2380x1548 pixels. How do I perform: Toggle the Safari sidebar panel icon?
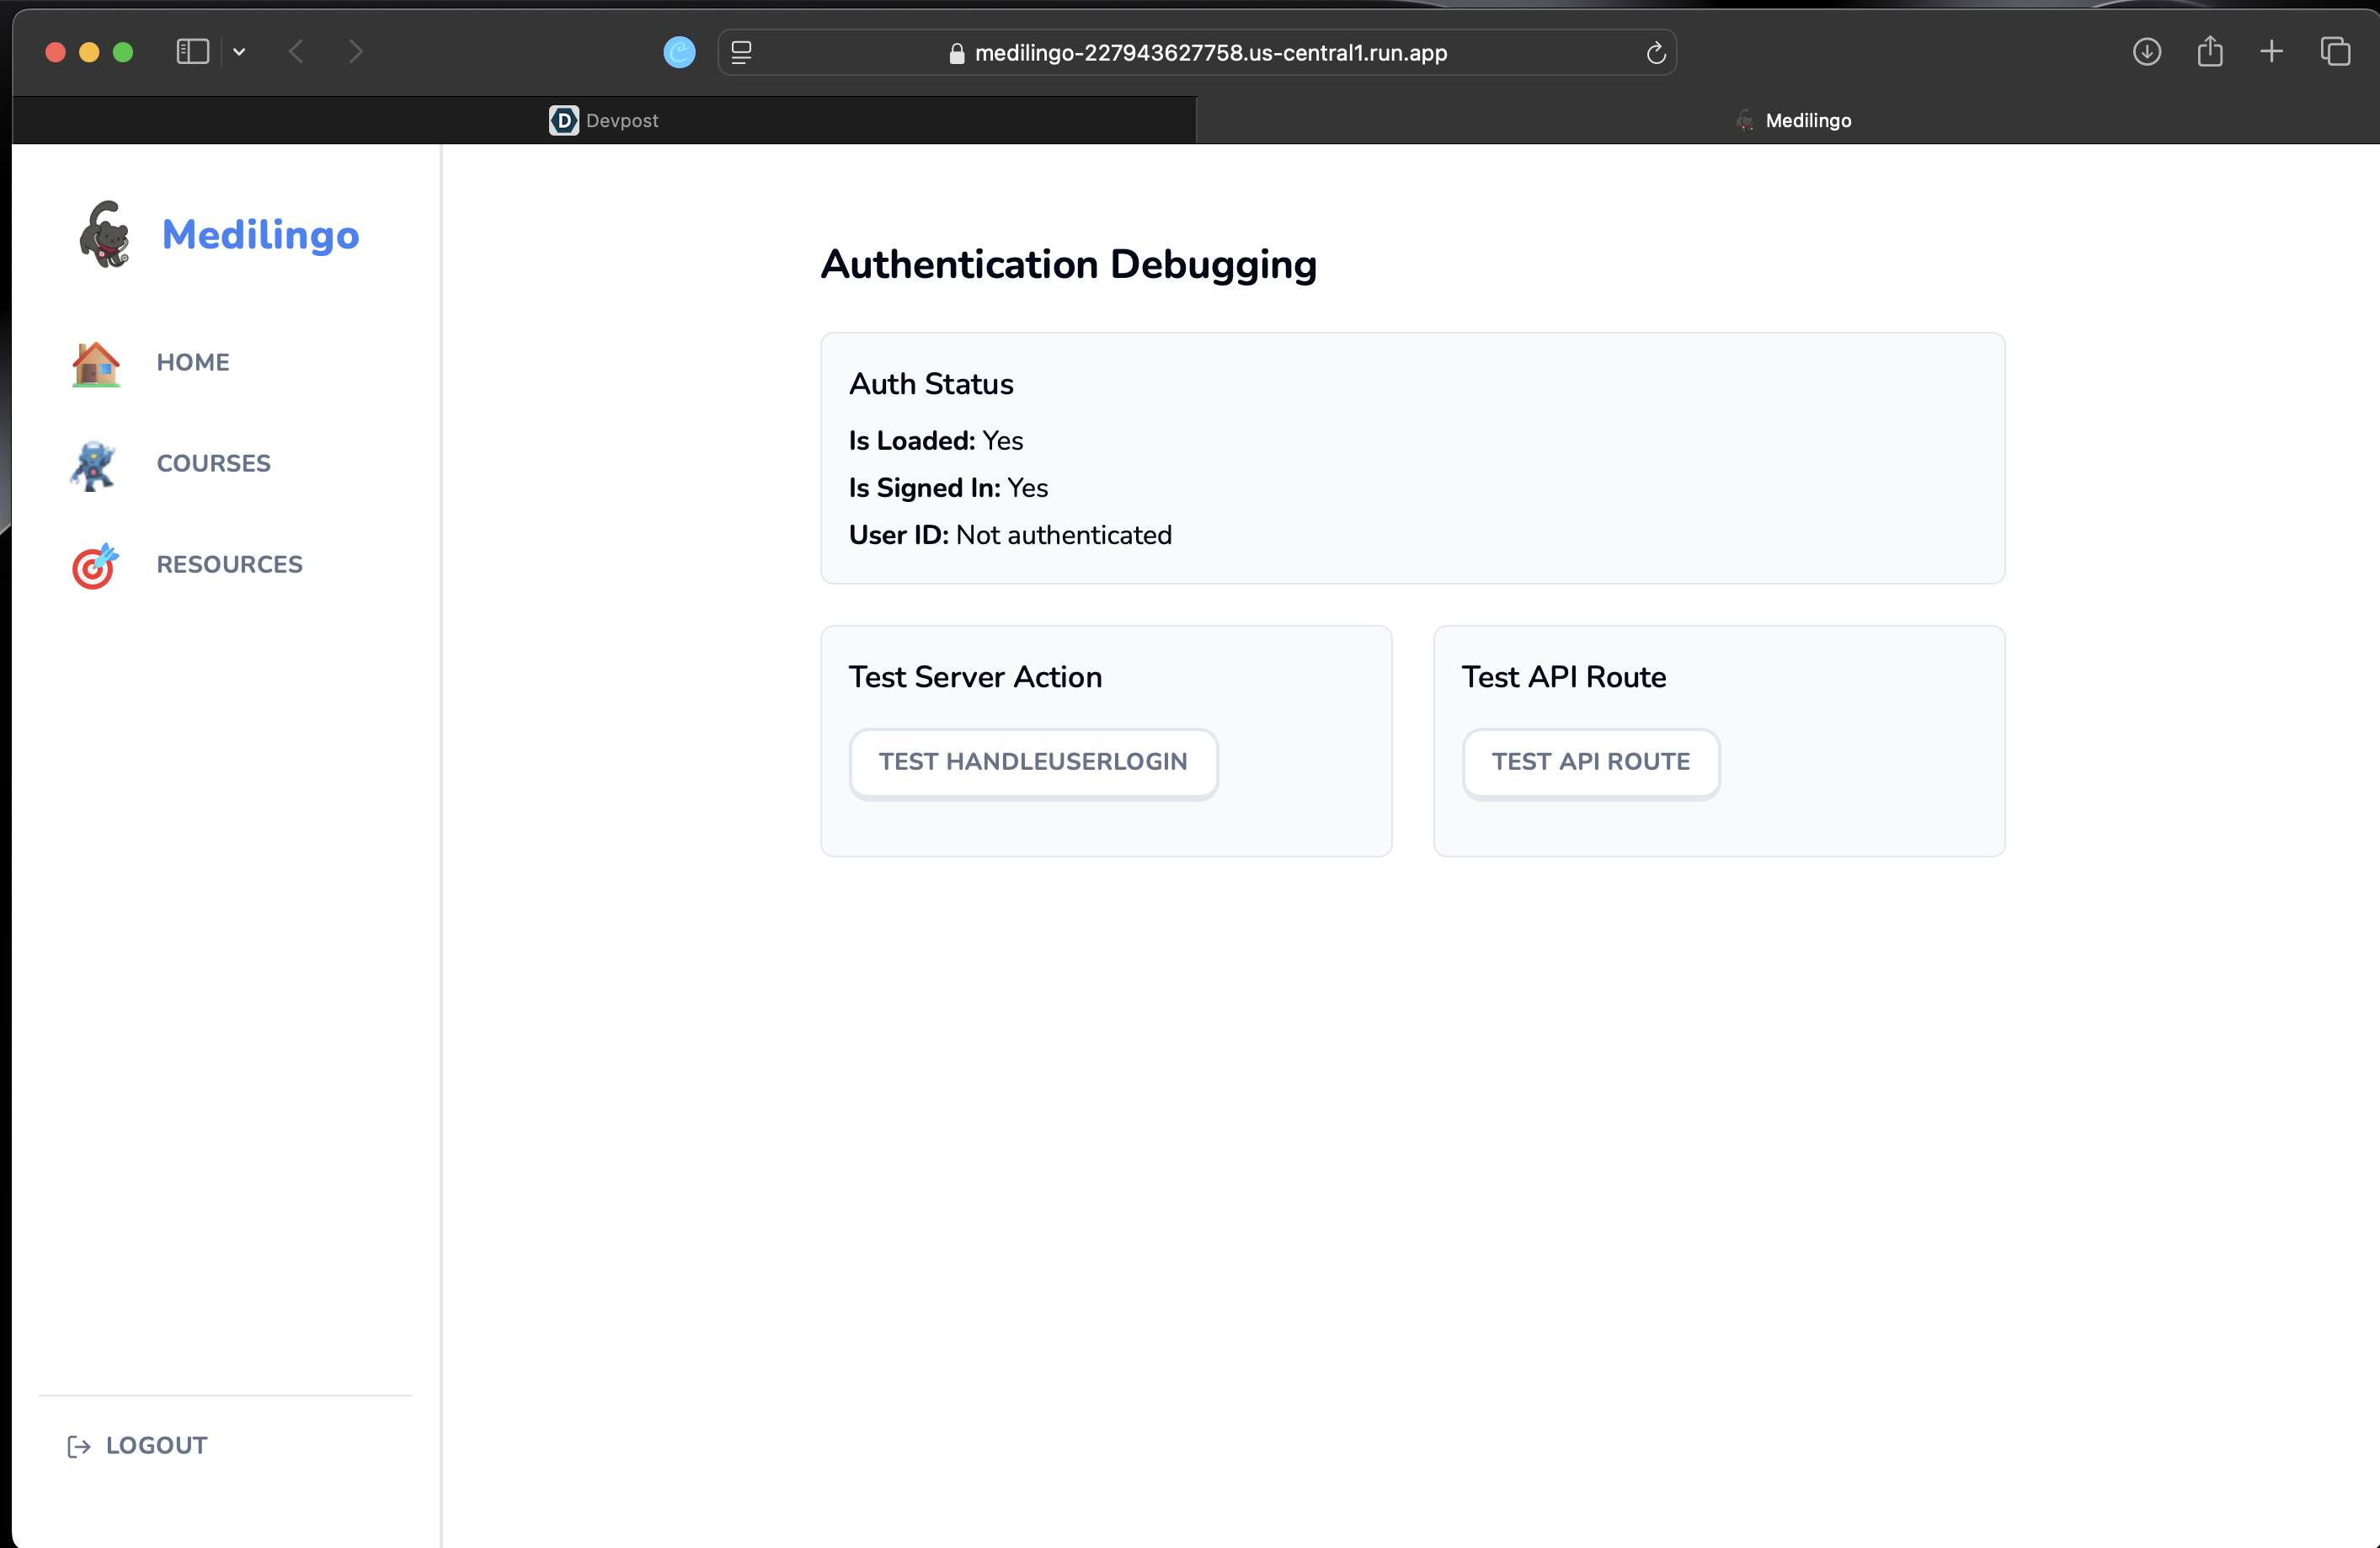(192, 52)
